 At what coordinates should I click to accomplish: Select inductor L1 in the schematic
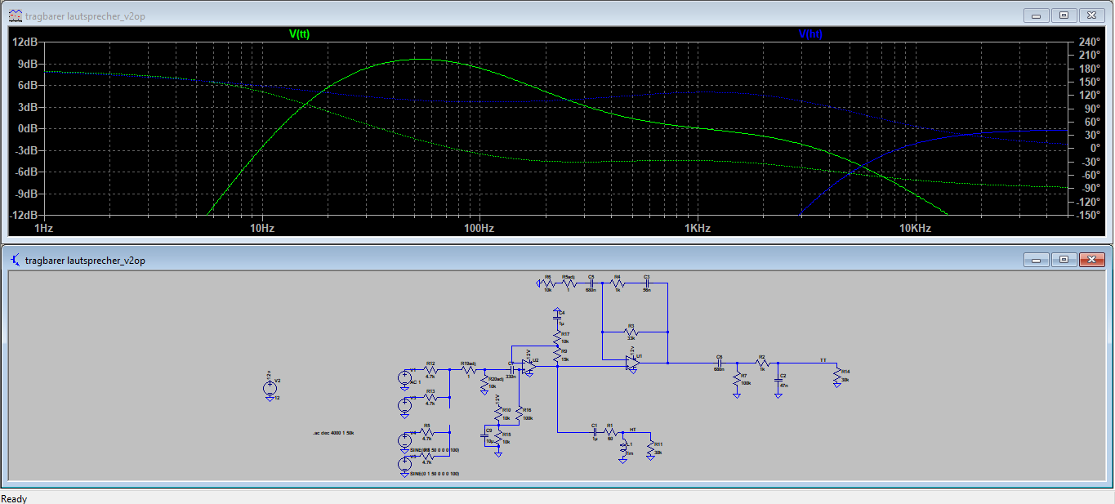click(x=622, y=449)
